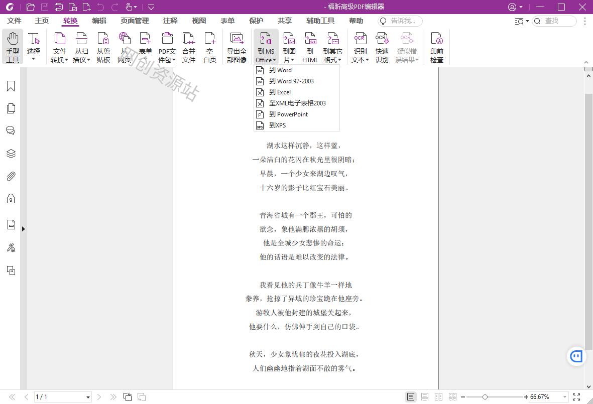Enable continuous page view mode
Viewport: 593px width, 404px height.
click(425, 397)
